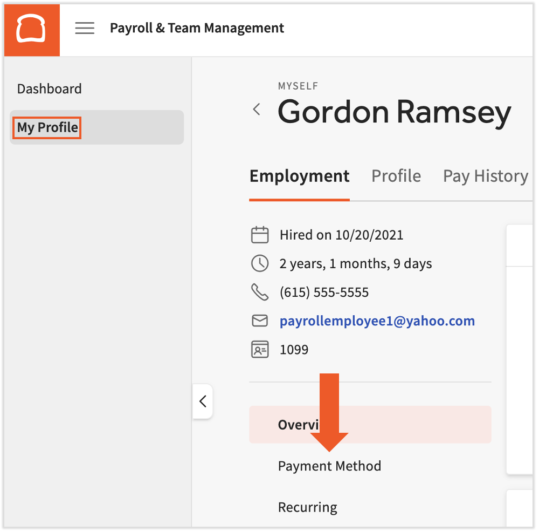Select the Employment tab
539x531 pixels.
tap(299, 176)
